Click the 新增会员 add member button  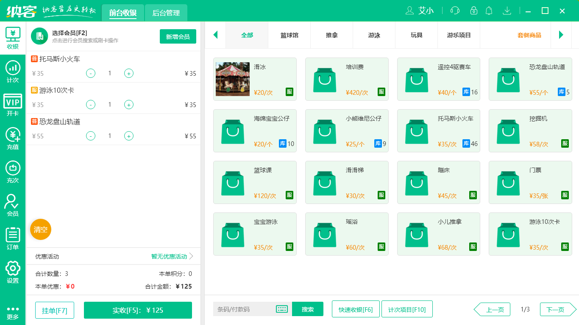pos(178,37)
